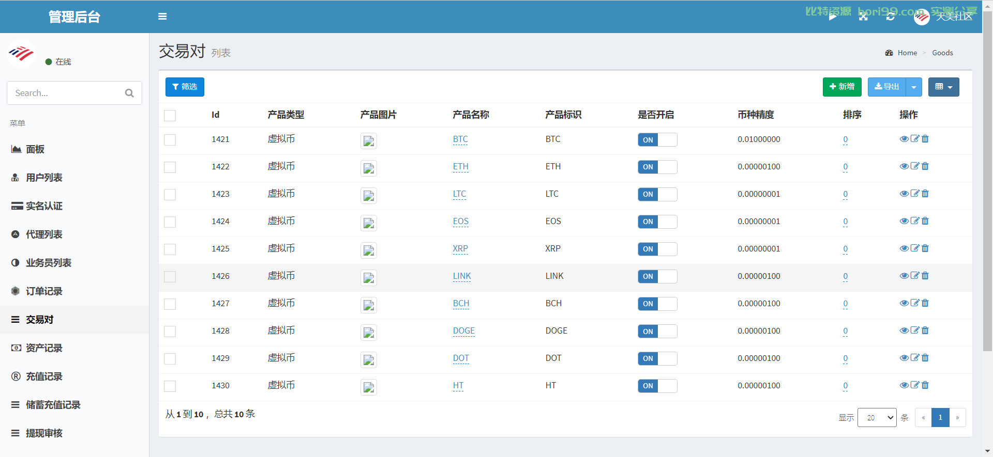Edit the DOGE row with pencil icon
The width and height of the screenshot is (993, 457).
pyautogui.click(x=915, y=330)
